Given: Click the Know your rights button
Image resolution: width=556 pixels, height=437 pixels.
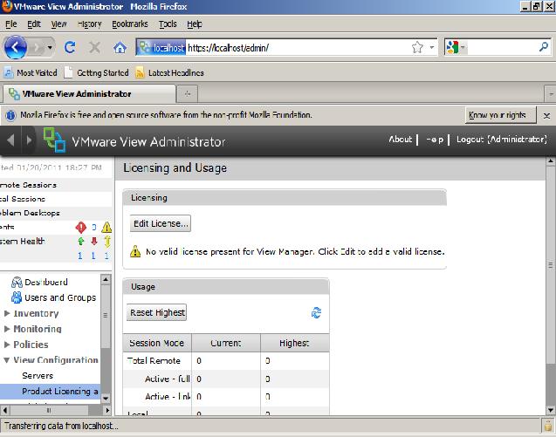Looking at the screenshot, I should 500,115.
